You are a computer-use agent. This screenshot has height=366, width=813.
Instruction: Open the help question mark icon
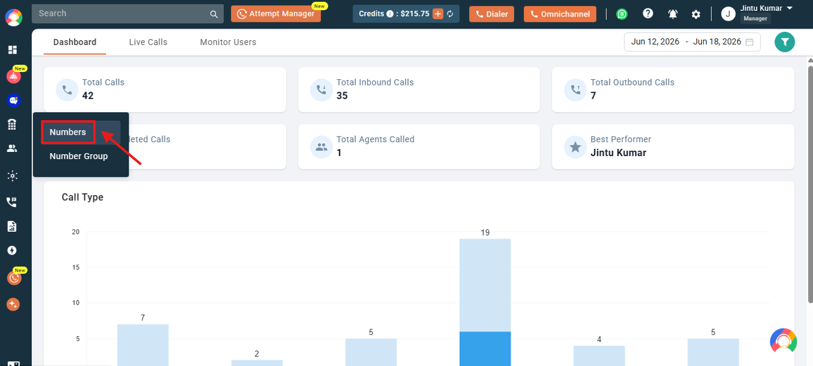coord(648,13)
